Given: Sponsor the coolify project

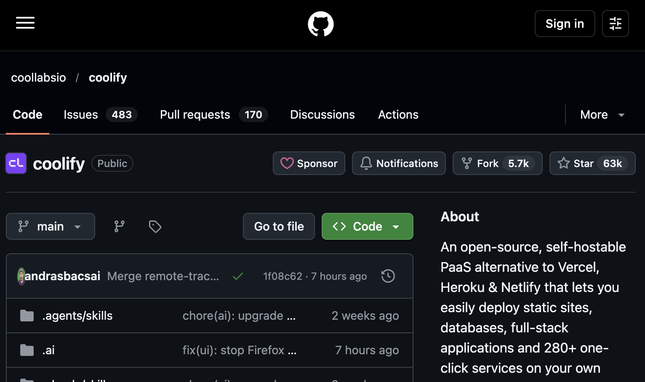Looking at the screenshot, I should [x=309, y=163].
